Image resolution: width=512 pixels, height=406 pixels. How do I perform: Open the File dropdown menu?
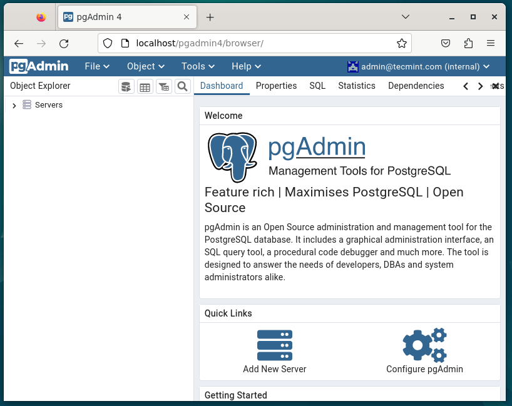(x=97, y=66)
